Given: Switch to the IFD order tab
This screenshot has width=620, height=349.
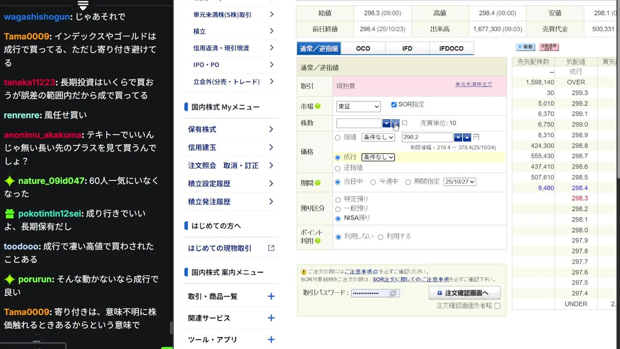Looking at the screenshot, I should pos(407,48).
